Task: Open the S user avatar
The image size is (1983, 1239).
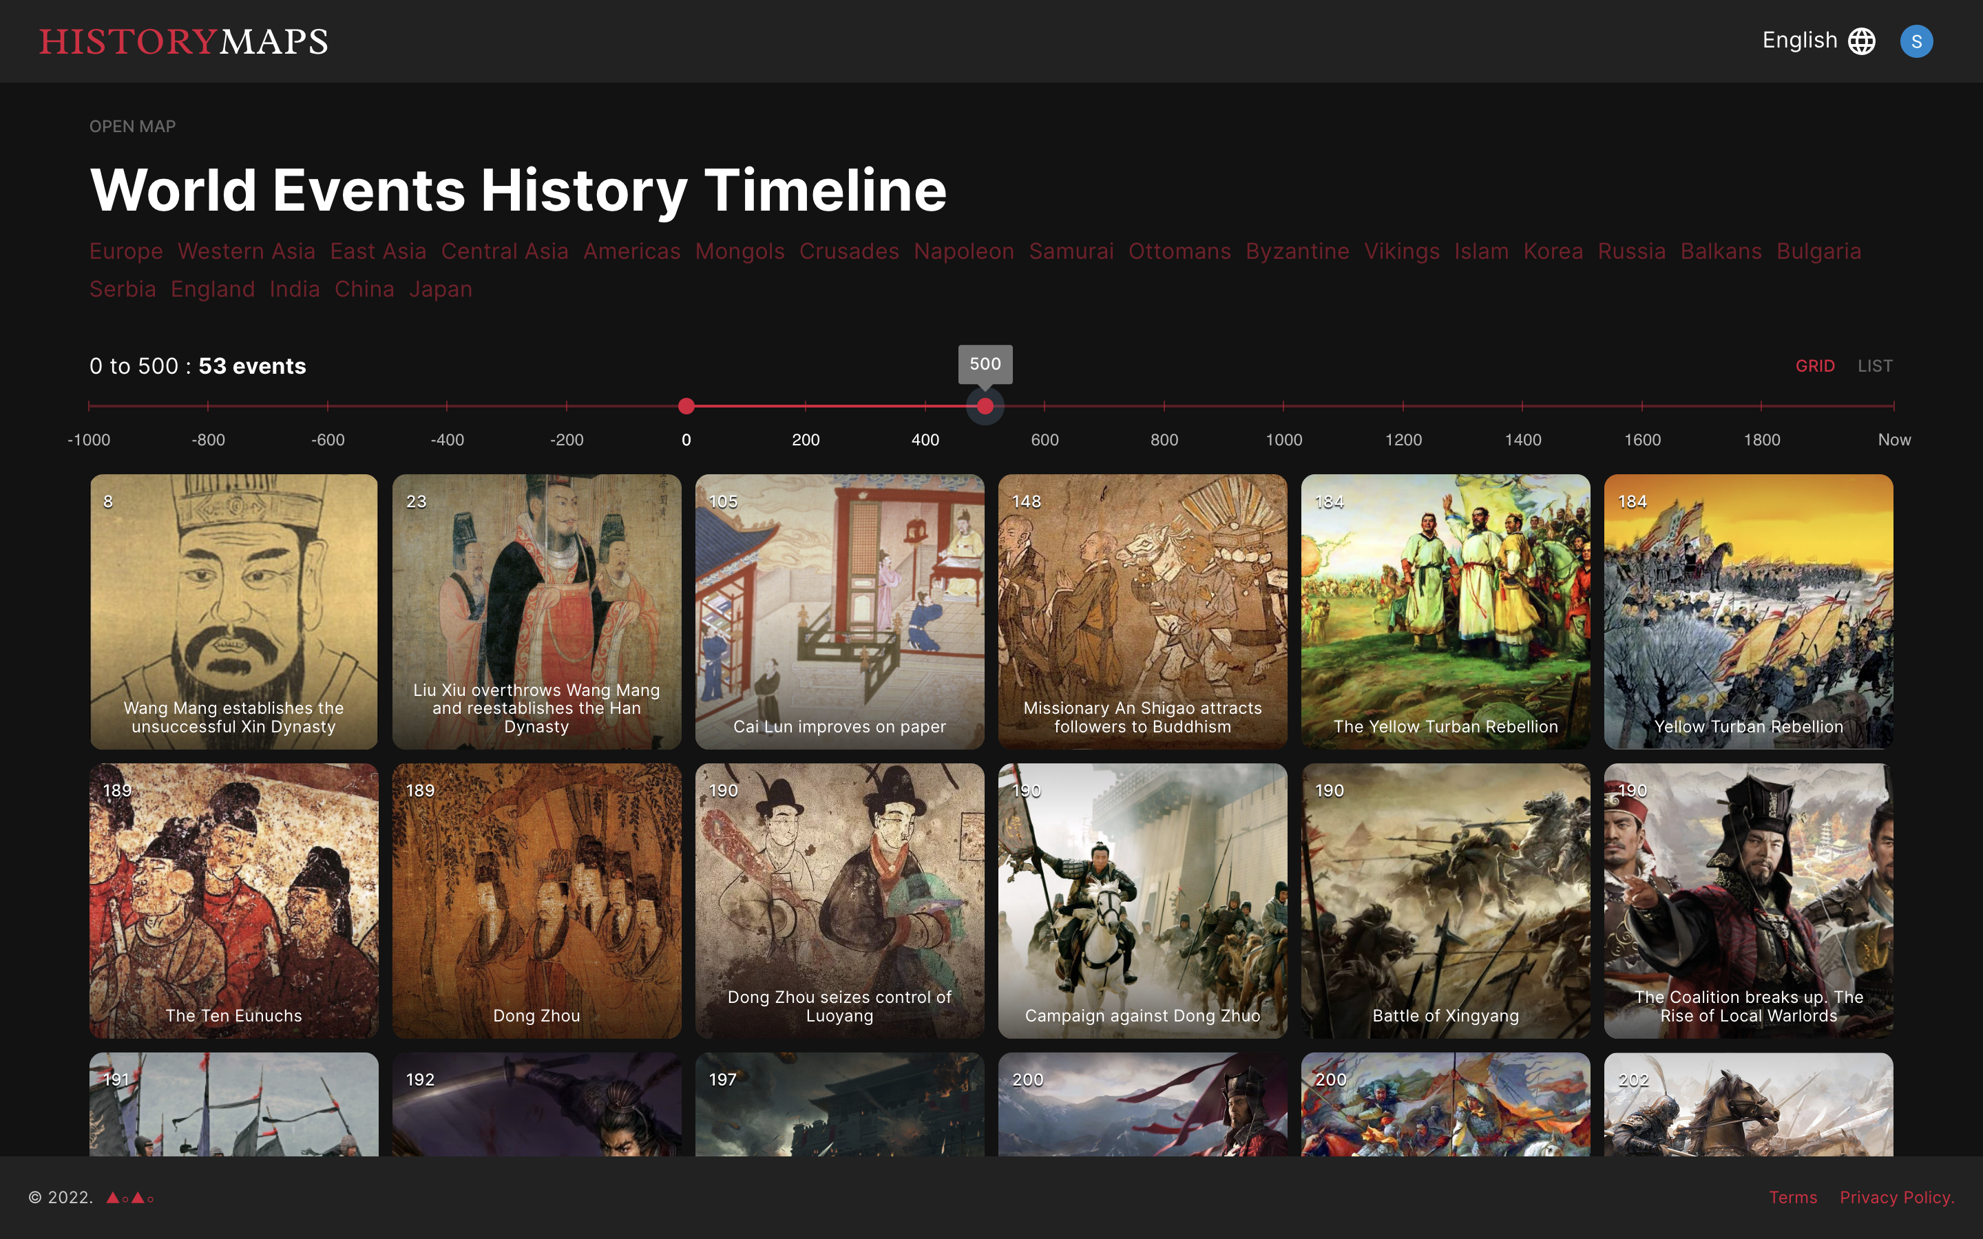Action: pyautogui.click(x=1916, y=41)
